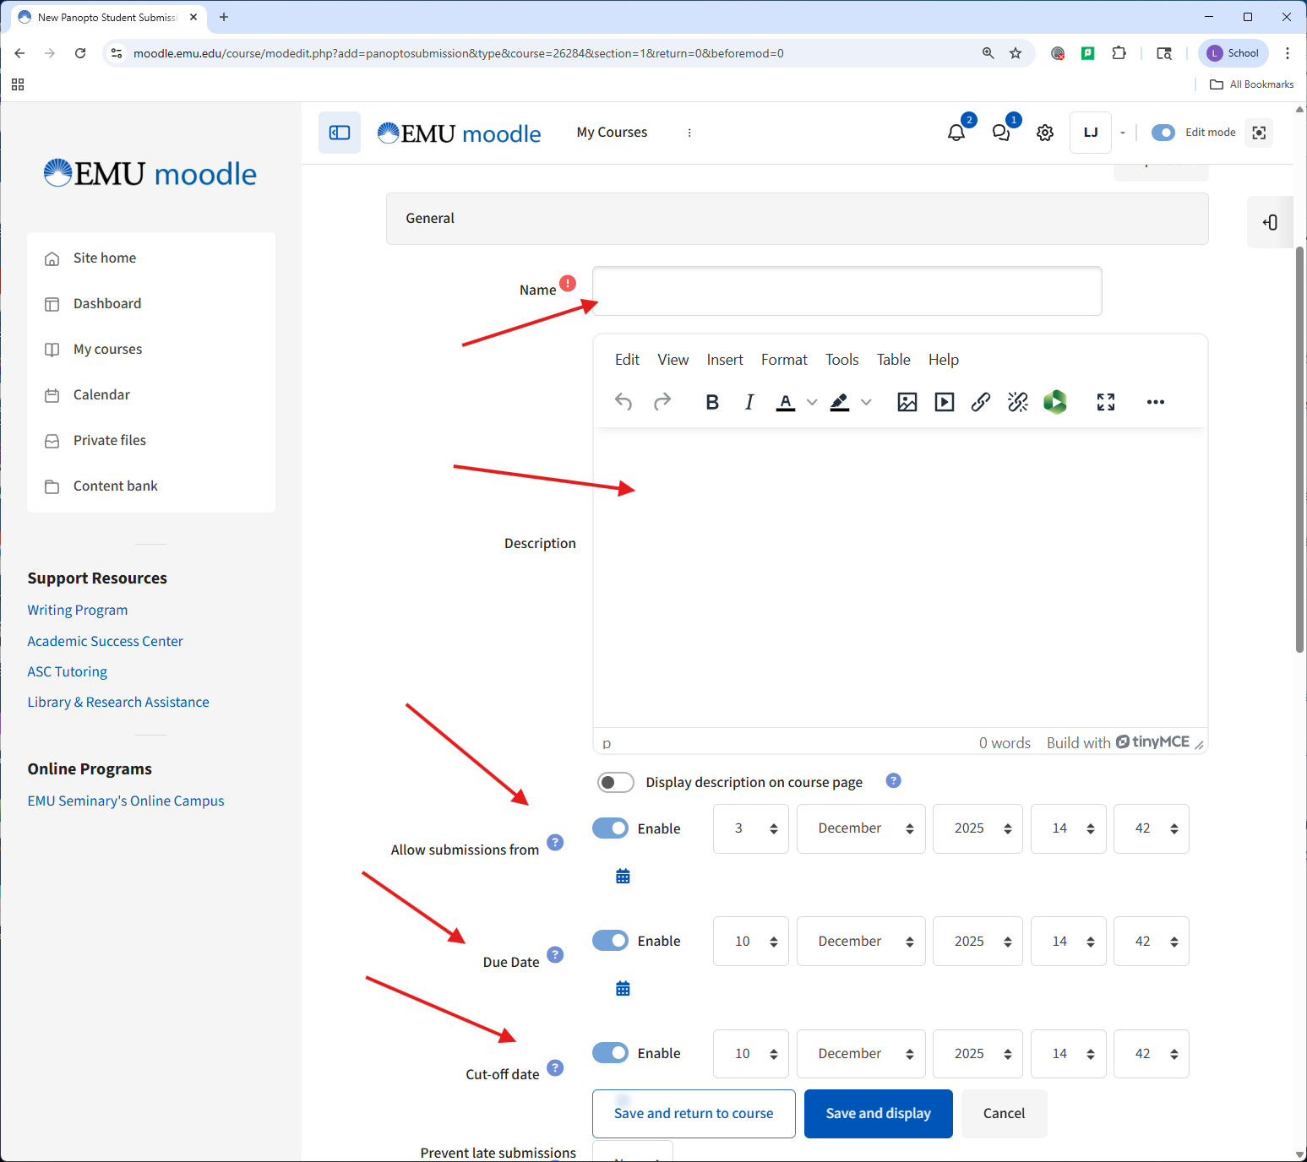Viewport: 1307px width, 1162px height.
Task: Open the Writing Program link
Action: 77,609
